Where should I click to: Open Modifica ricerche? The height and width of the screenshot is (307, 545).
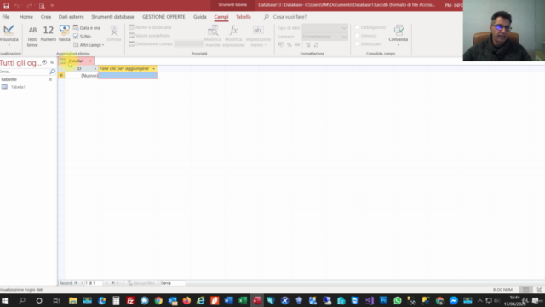212,36
